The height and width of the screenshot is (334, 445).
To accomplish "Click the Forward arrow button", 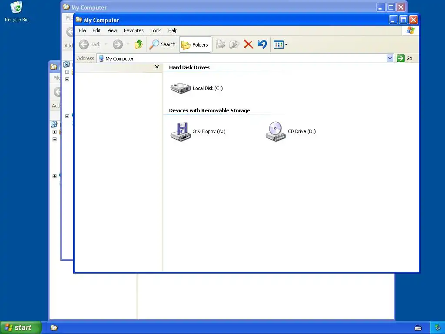I will 118,44.
